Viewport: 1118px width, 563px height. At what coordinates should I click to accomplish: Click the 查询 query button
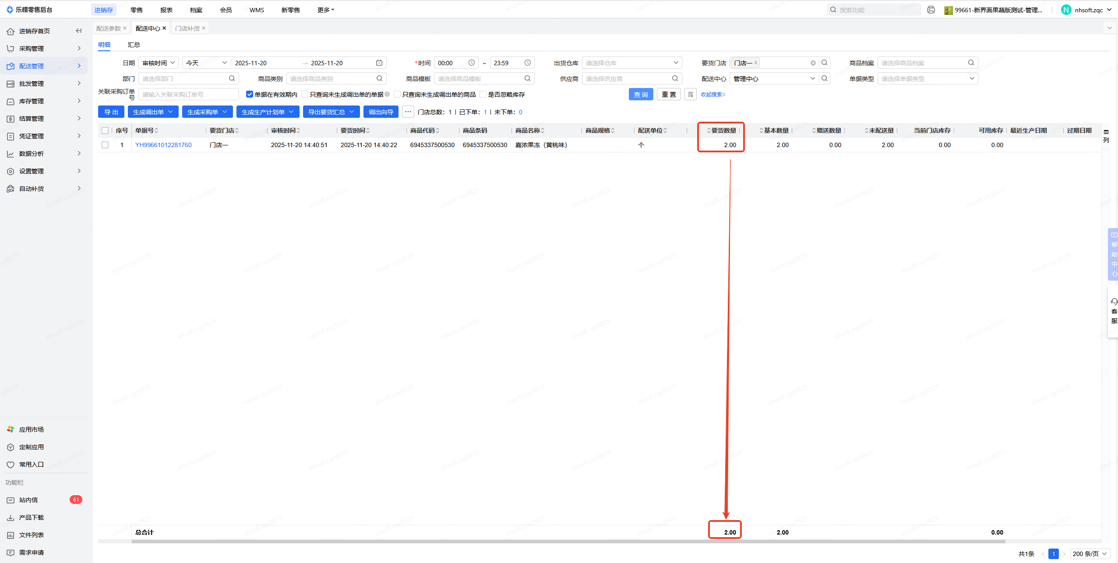coord(641,95)
